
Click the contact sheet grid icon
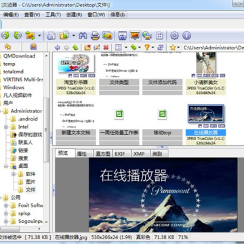point(159,35)
